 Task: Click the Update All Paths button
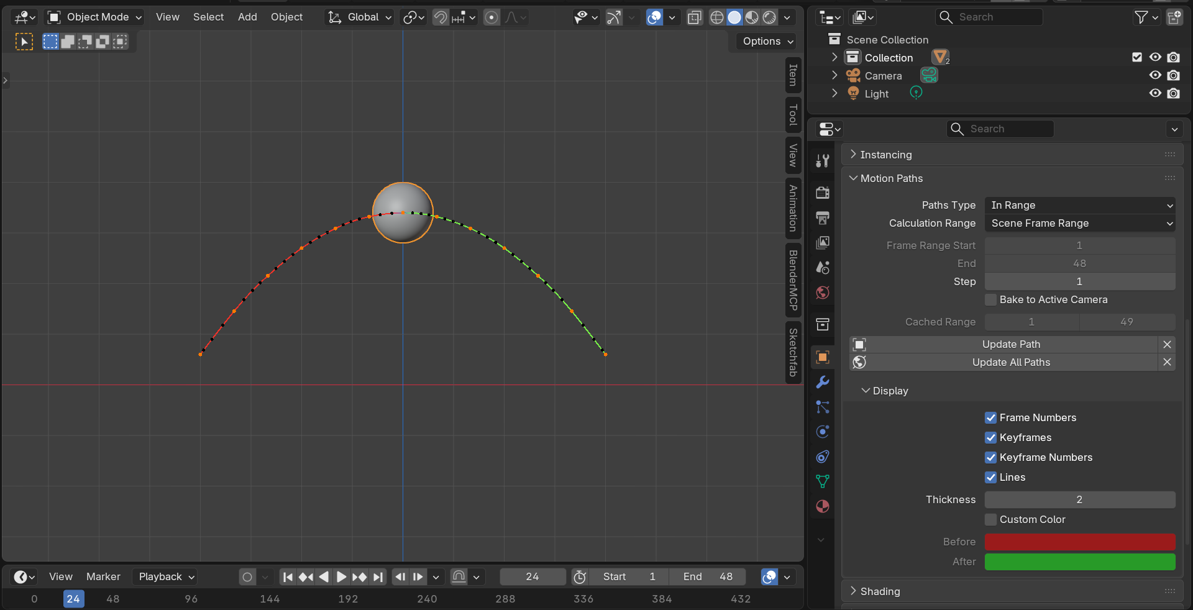coord(1003,362)
